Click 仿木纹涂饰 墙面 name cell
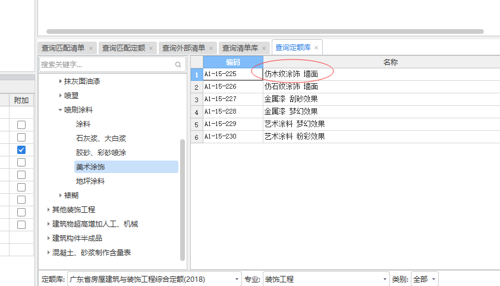 [x=382, y=74]
